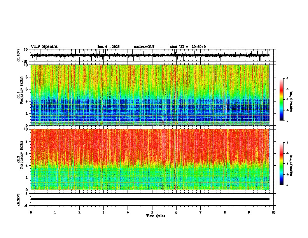Click time axis tick label '1'
Image resolution: width=308 pixels, height=238 pixels.
coord(55,212)
